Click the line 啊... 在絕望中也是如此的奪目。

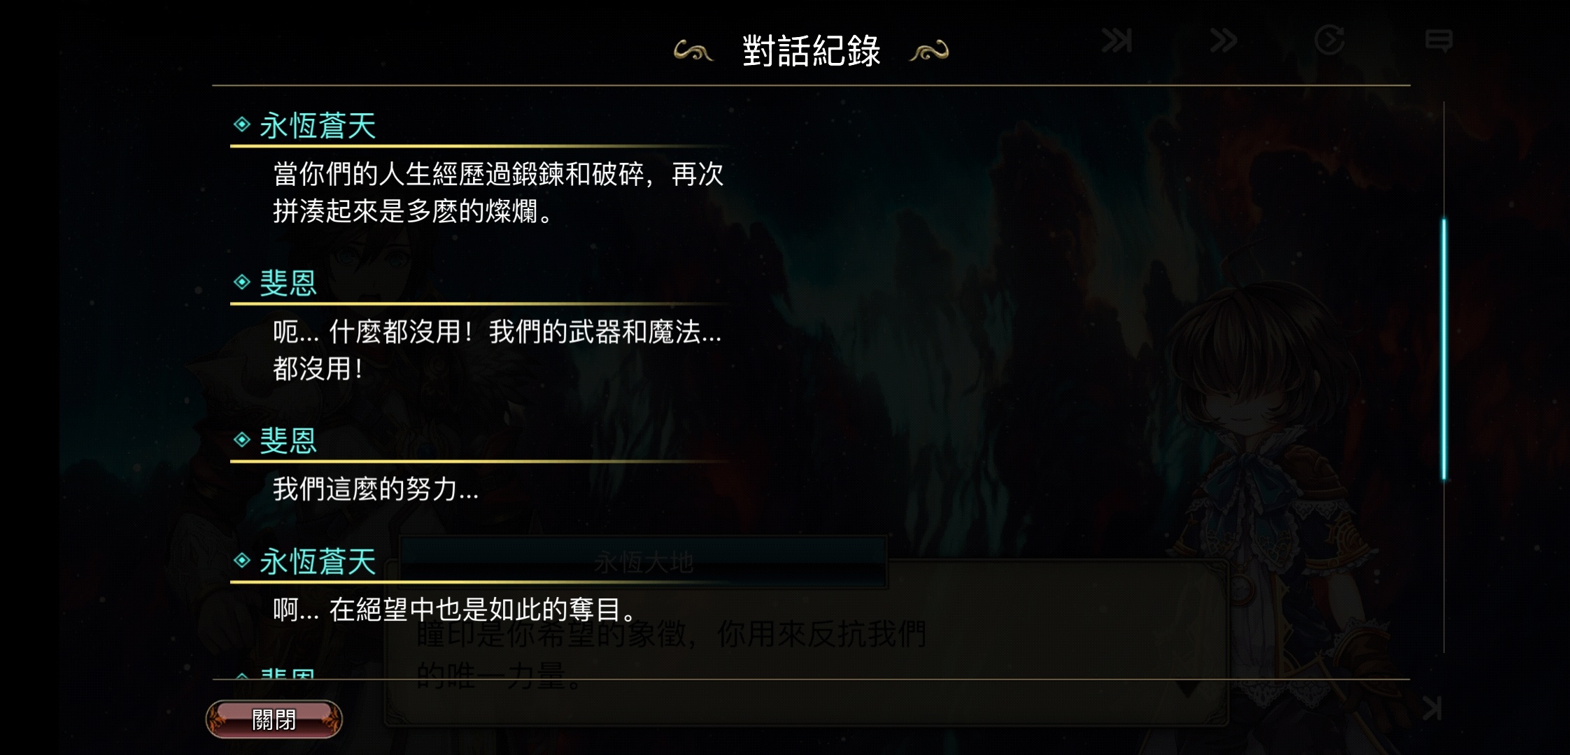[x=455, y=610]
